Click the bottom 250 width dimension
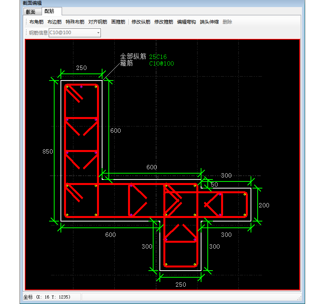313x304 pixels. [181, 285]
